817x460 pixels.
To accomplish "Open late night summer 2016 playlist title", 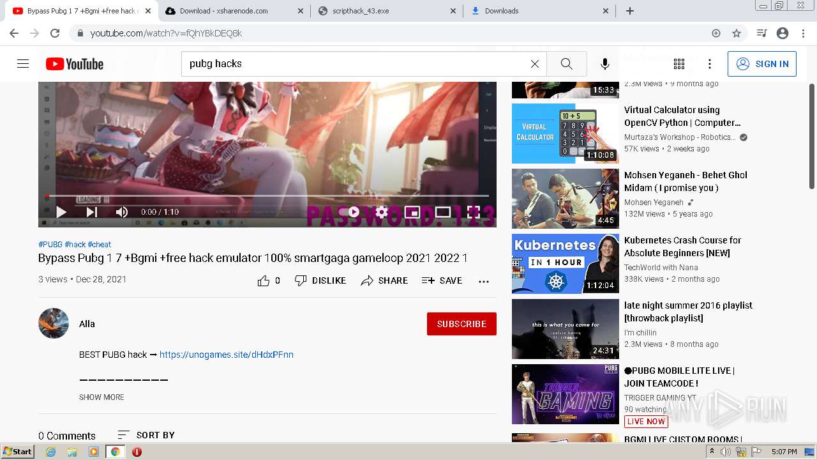I will [x=688, y=312].
